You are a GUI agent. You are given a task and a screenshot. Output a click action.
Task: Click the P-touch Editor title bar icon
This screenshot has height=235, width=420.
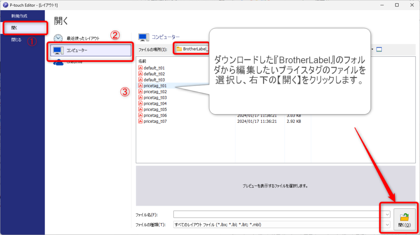pyautogui.click(x=5, y=5)
